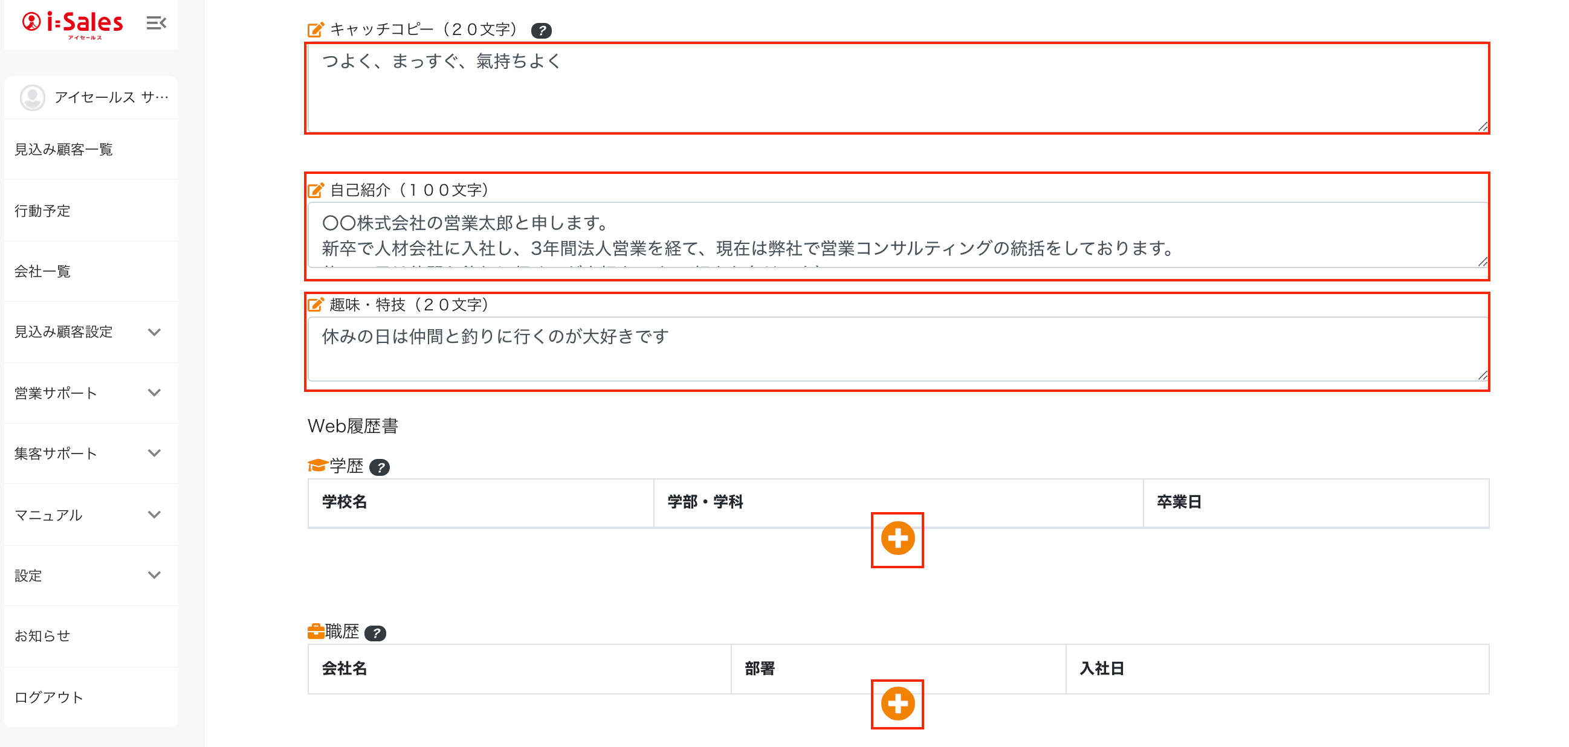Click the user avatar icon
This screenshot has width=1569, height=747.
pos(32,97)
